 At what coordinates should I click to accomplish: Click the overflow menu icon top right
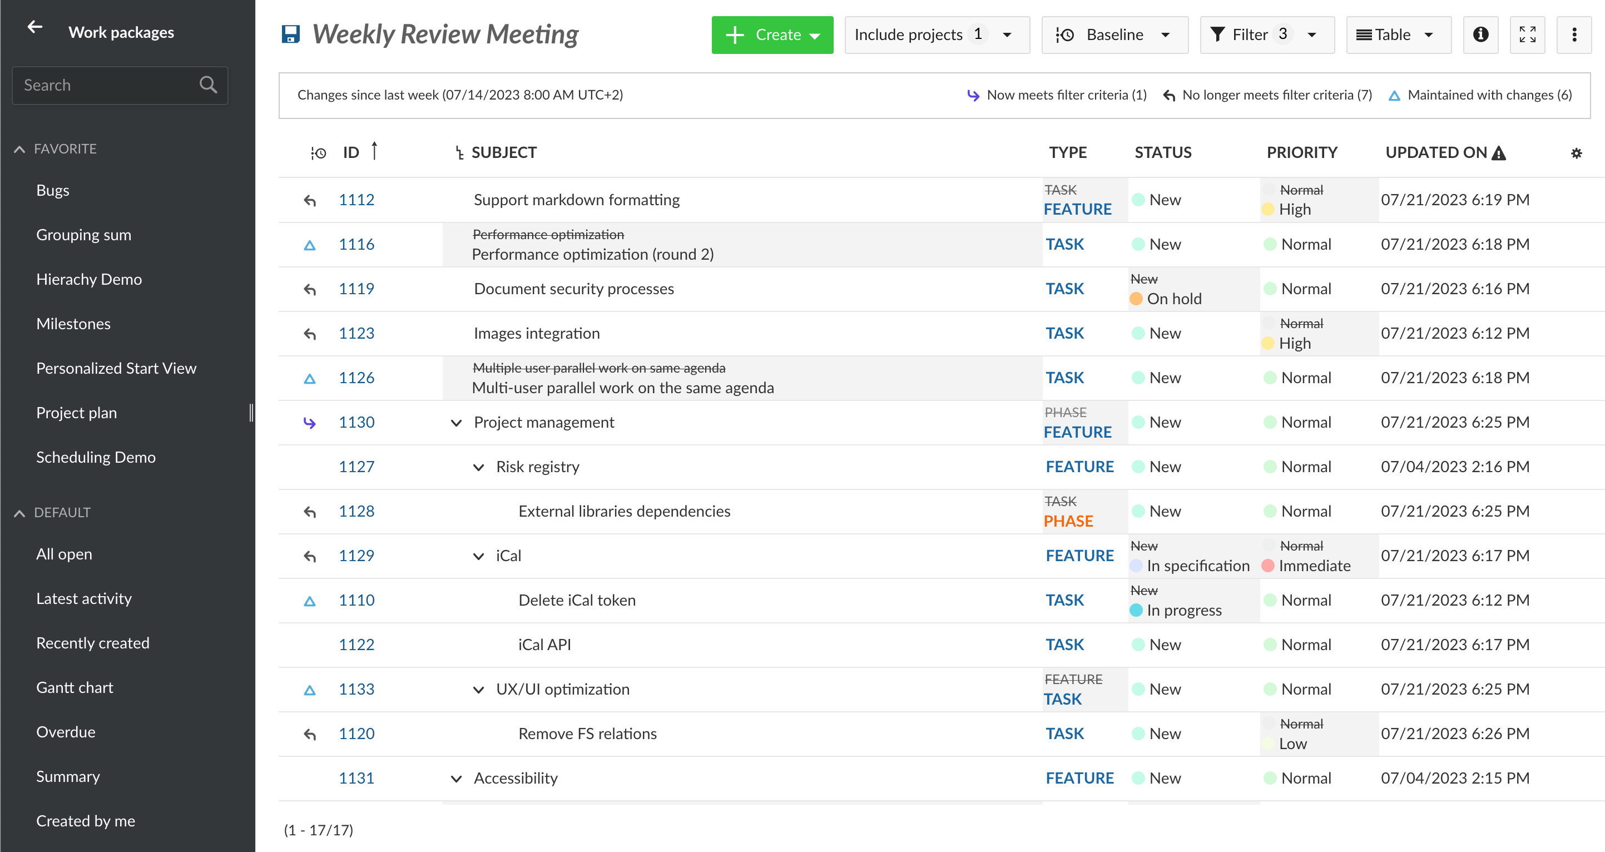tap(1576, 34)
